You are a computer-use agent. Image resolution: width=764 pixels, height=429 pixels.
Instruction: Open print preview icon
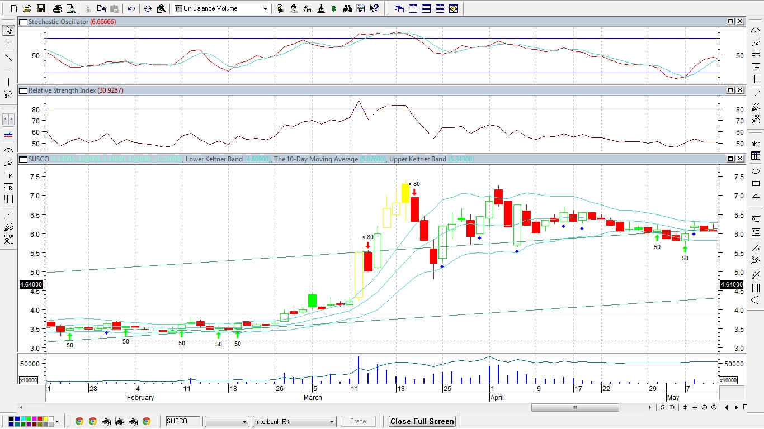point(70,8)
